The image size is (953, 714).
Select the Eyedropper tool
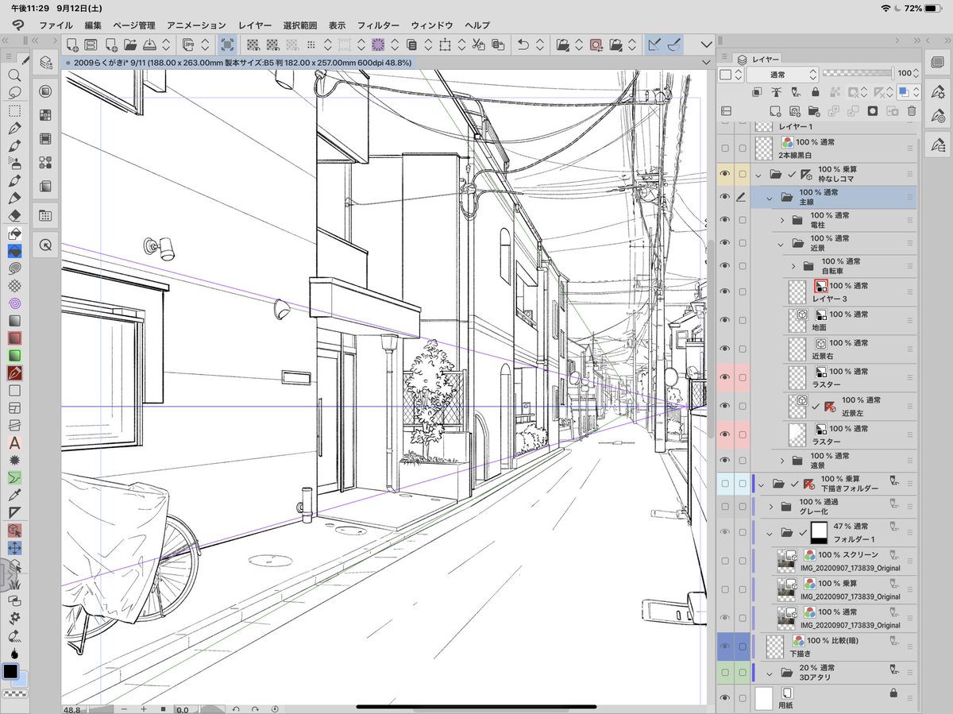click(x=14, y=495)
